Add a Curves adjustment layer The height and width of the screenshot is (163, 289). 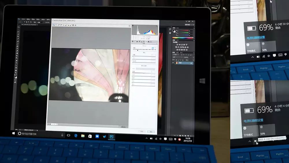(182, 45)
